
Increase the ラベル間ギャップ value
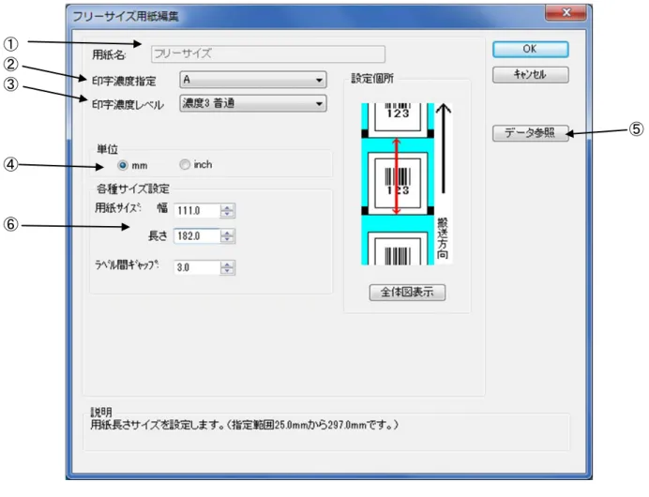(x=227, y=264)
